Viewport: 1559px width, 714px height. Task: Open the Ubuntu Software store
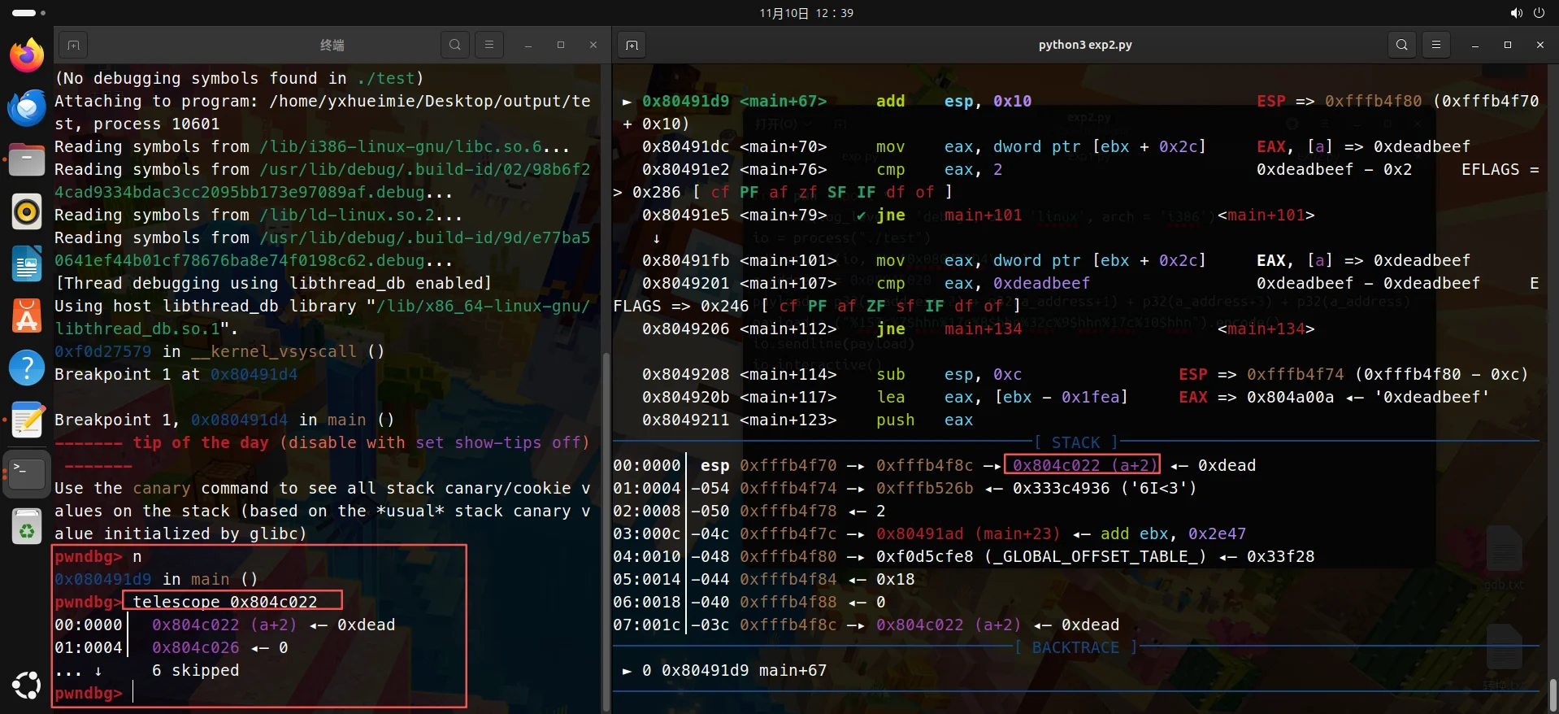27,316
